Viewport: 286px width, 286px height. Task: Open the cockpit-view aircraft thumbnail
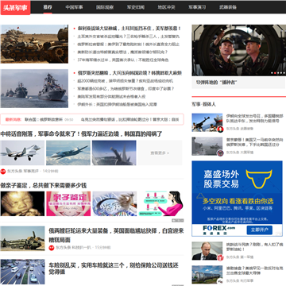114,153
